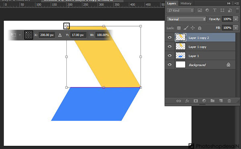The height and width of the screenshot is (149, 241).
Task: Select the Layer 1 copy 2 thumbnail
Action: tap(180, 37)
